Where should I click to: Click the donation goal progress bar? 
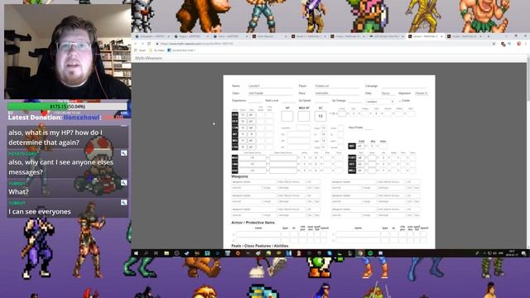coord(68,107)
